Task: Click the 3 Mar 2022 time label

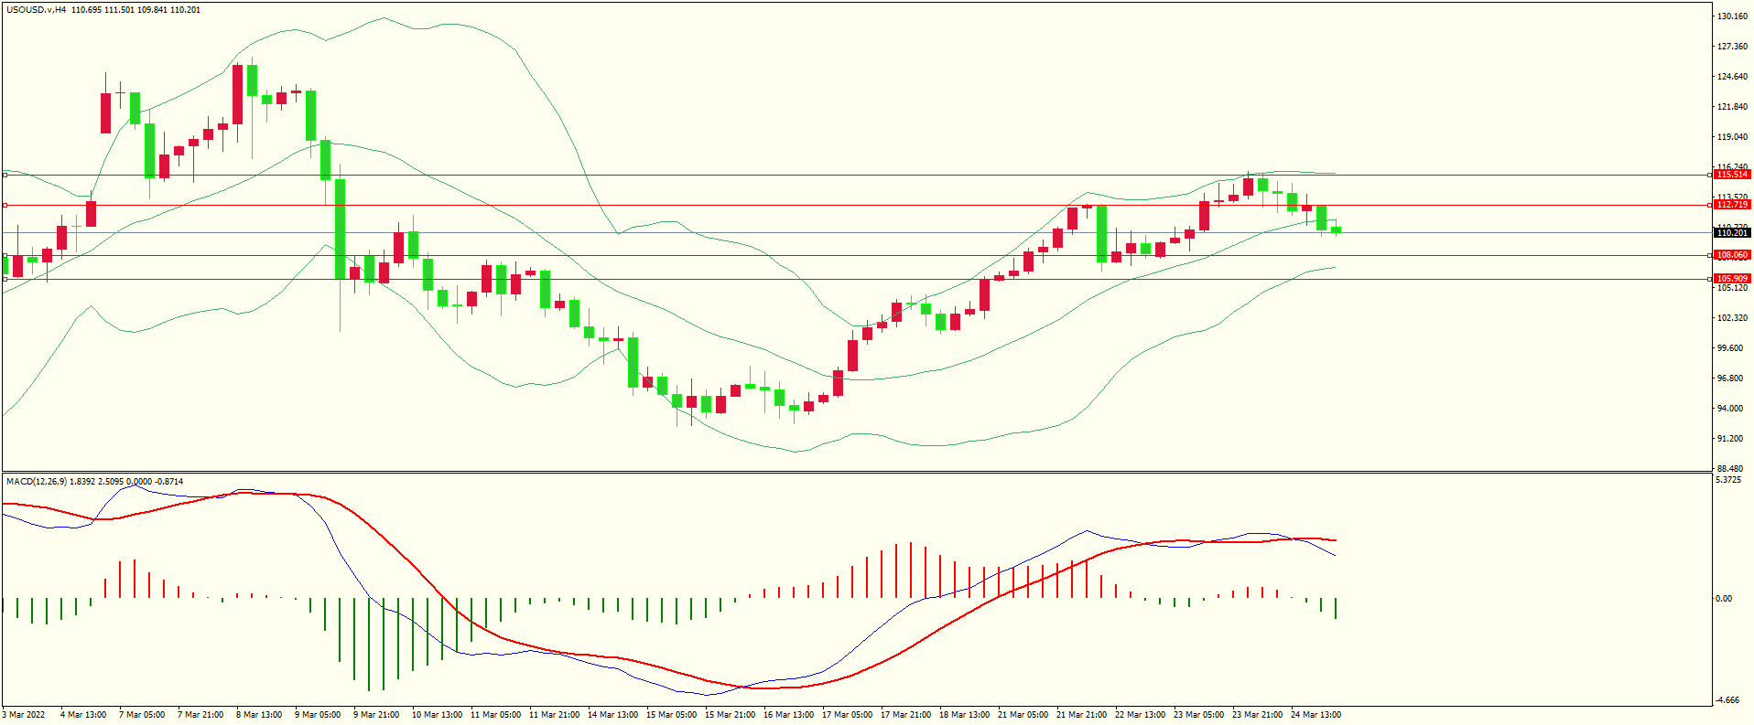Action: 24,715
